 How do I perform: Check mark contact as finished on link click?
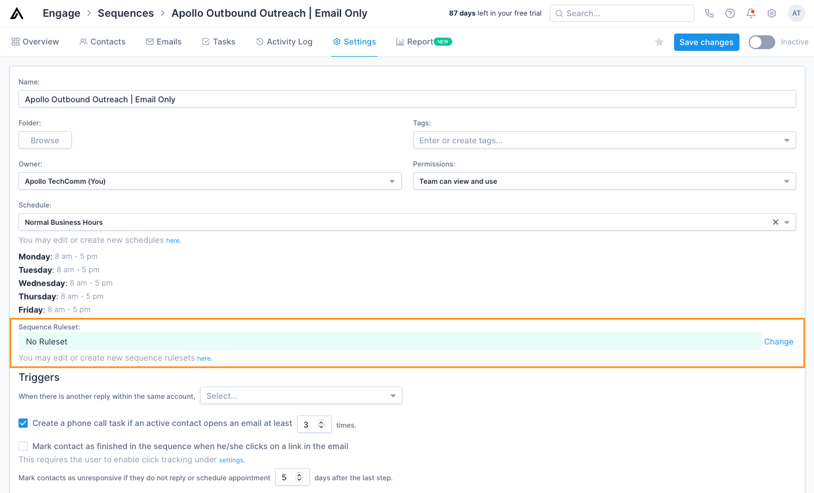click(23, 446)
